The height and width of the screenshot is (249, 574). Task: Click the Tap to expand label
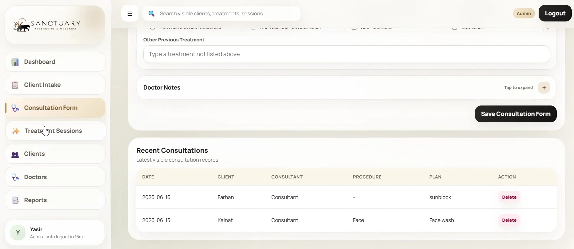coord(518,88)
